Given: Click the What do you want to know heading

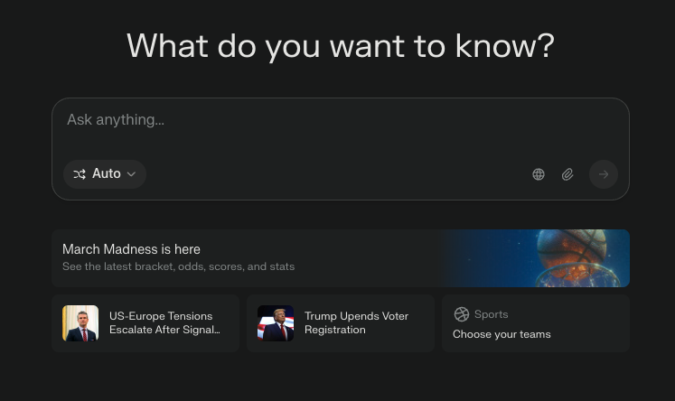Looking at the screenshot, I should point(341,45).
